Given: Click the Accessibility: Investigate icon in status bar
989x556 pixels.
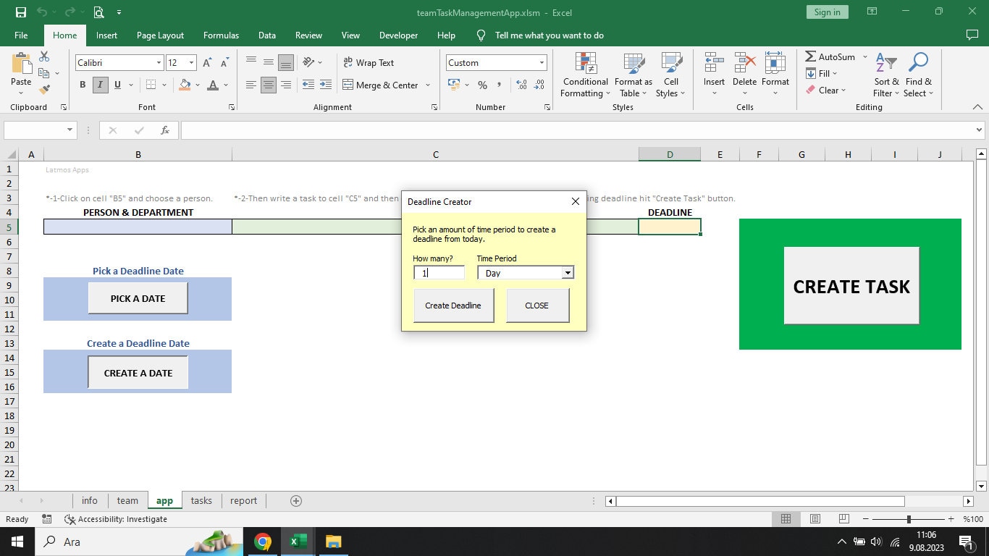Looking at the screenshot, I should point(70,519).
